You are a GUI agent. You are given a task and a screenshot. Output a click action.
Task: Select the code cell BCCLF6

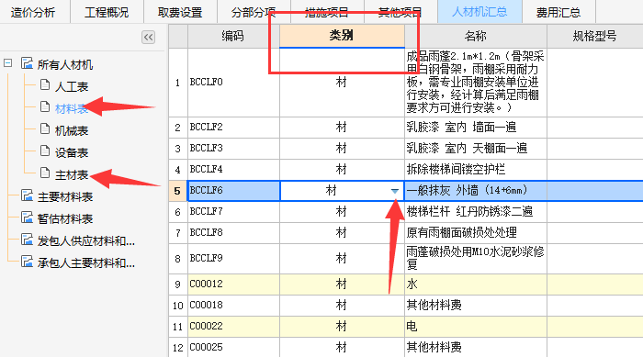[x=233, y=191]
